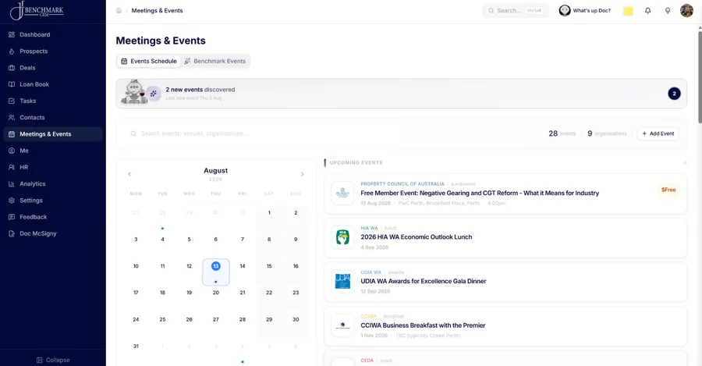Image resolution: width=702 pixels, height=366 pixels.
Task: Click the Doc McSigny document icon
Action: (x=12, y=233)
